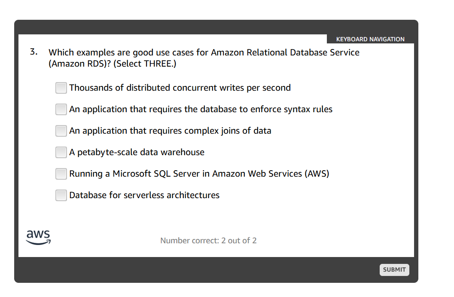
Task: Check box next to enforce syntax rules option
Action: (61, 109)
